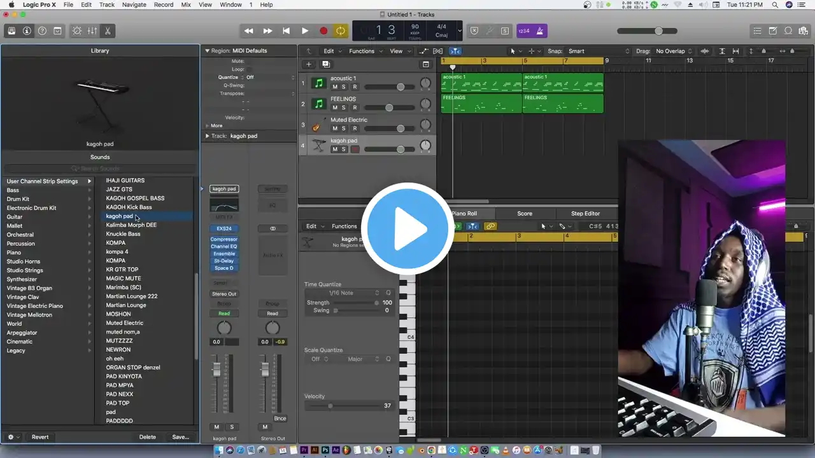Click the Bnce button on Stereo Out
Image resolution: width=815 pixels, height=458 pixels.
click(280, 419)
